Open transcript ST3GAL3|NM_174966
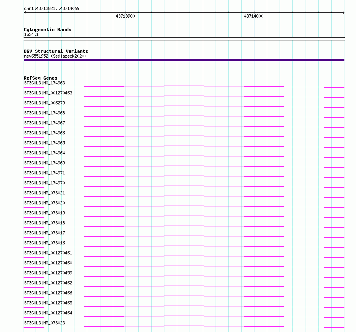 44,133
